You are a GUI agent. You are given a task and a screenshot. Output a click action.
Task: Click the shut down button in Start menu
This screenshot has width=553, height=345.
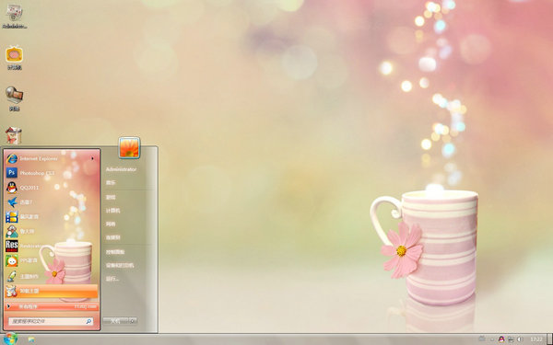pos(116,321)
